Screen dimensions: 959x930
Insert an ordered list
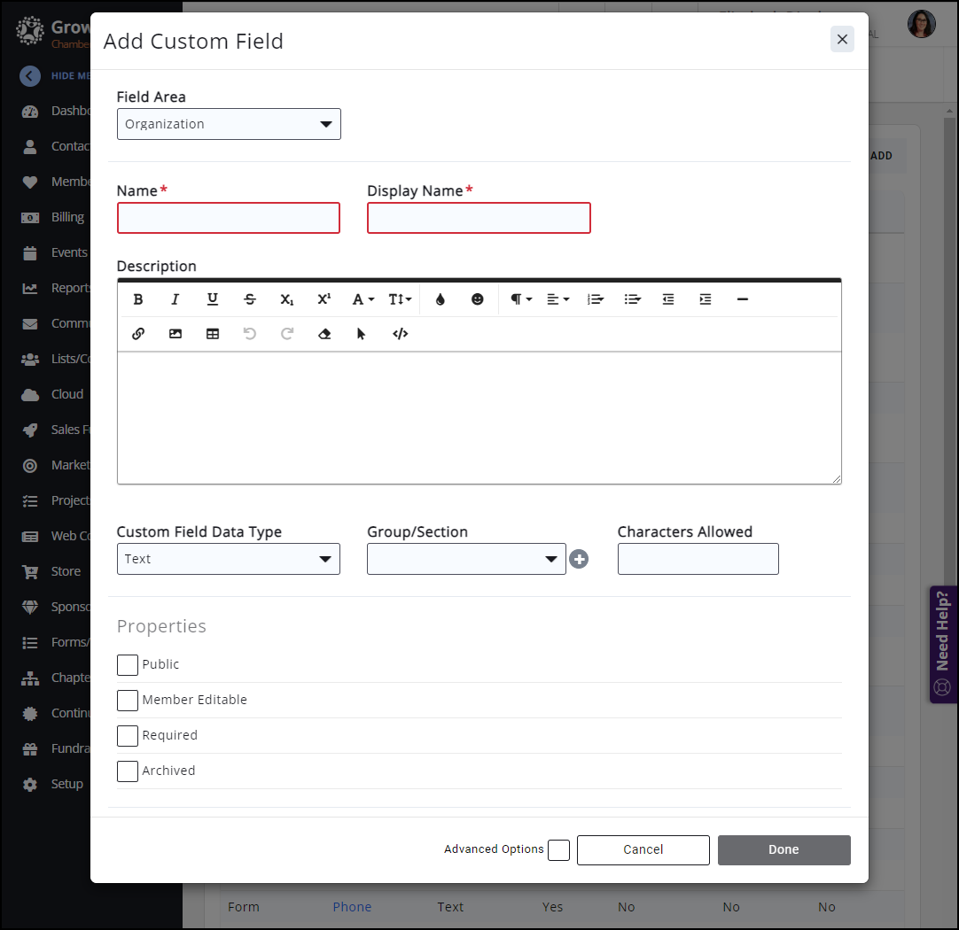pos(595,299)
